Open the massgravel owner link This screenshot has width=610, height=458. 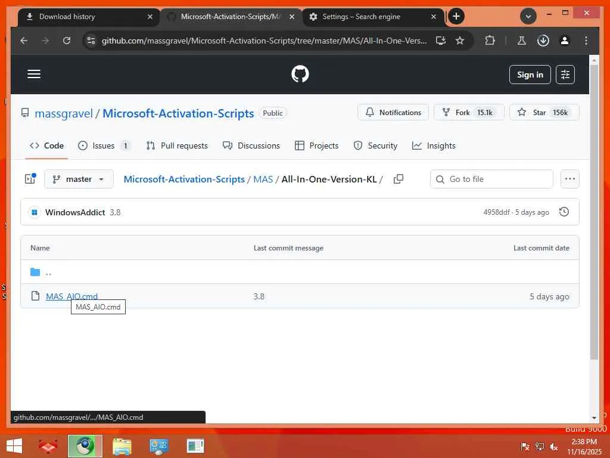(64, 113)
